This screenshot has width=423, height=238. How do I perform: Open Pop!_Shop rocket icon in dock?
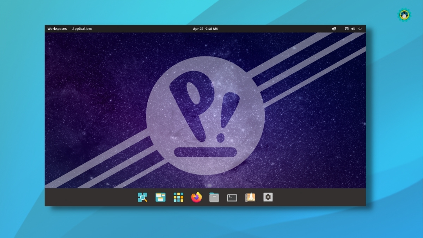click(250, 197)
